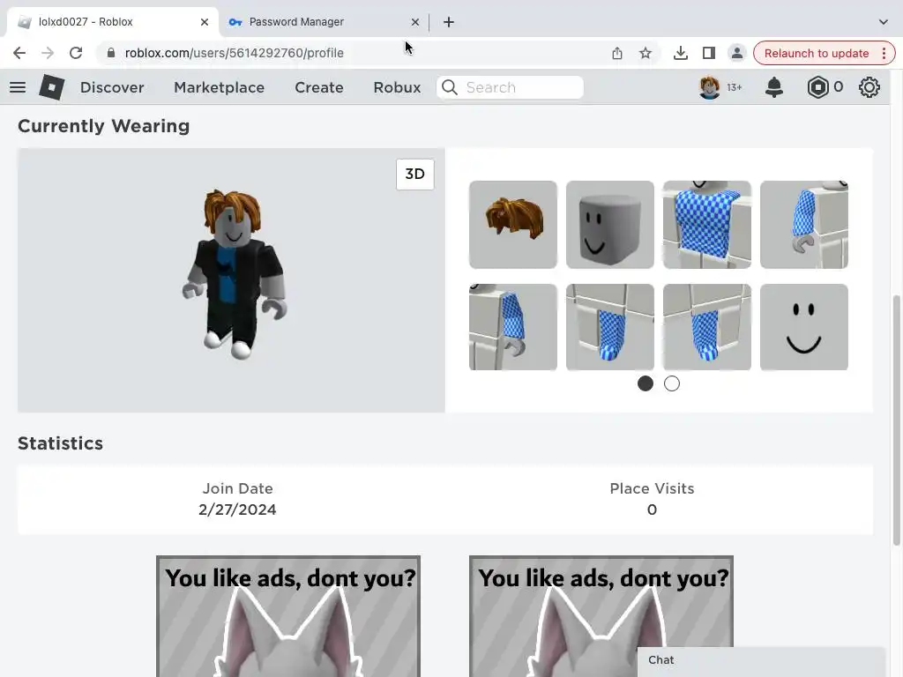Open the hamburger navigation menu
The image size is (903, 677).
tap(18, 87)
